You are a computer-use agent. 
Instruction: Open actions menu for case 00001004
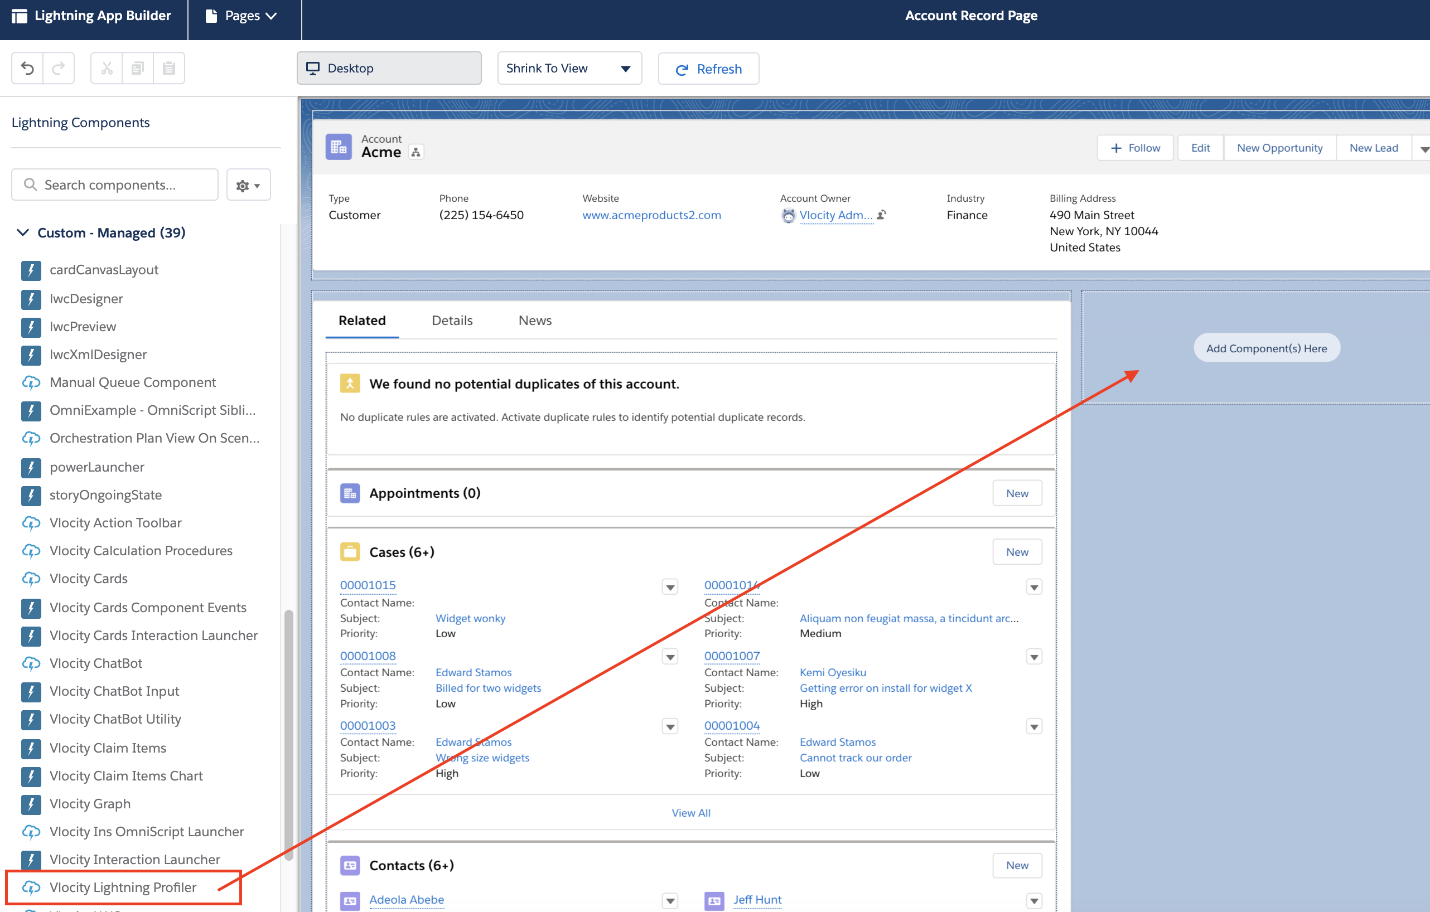[x=1034, y=727]
